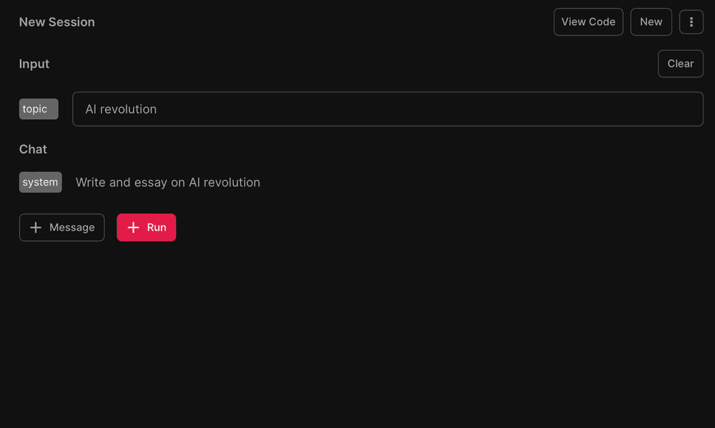This screenshot has width=715, height=428.
Task: Open the three-dot more options menu
Action: pyautogui.click(x=691, y=22)
